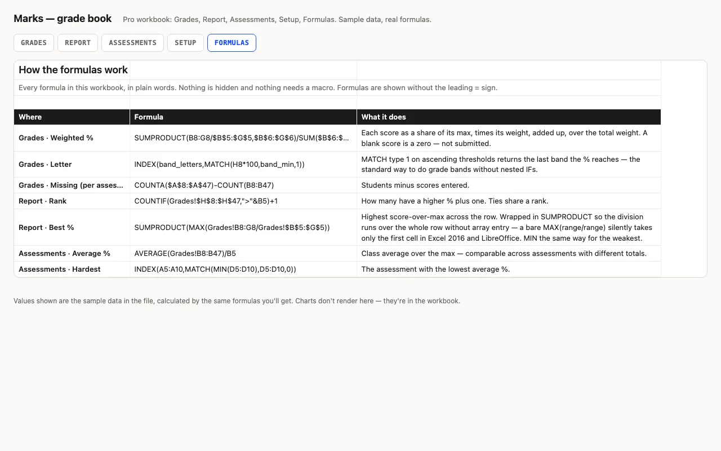Select the INDEX(band_letters,MATCH formula cell
This screenshot has height=451, width=721.
243,165
